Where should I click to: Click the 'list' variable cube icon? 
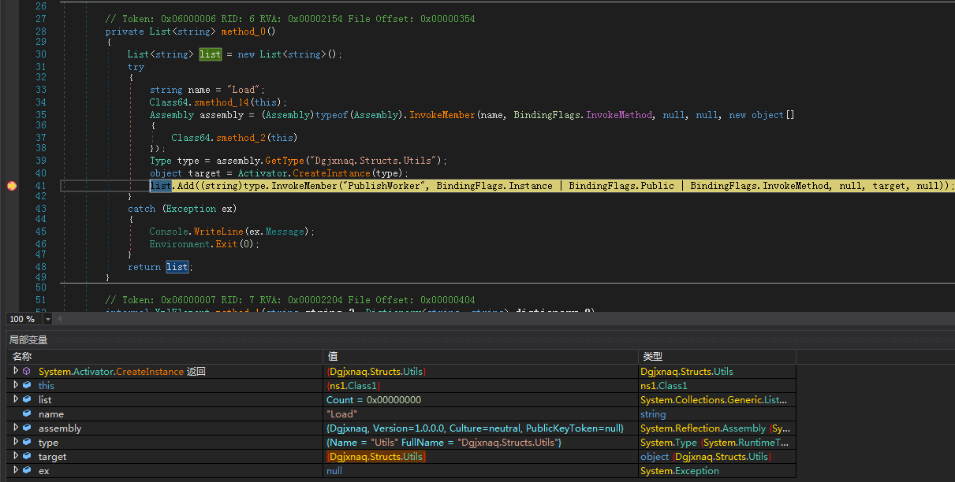27,399
